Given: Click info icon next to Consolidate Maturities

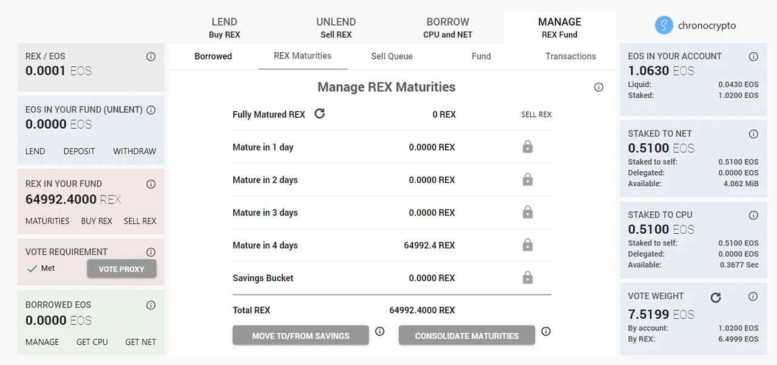Looking at the screenshot, I should (x=546, y=332).
